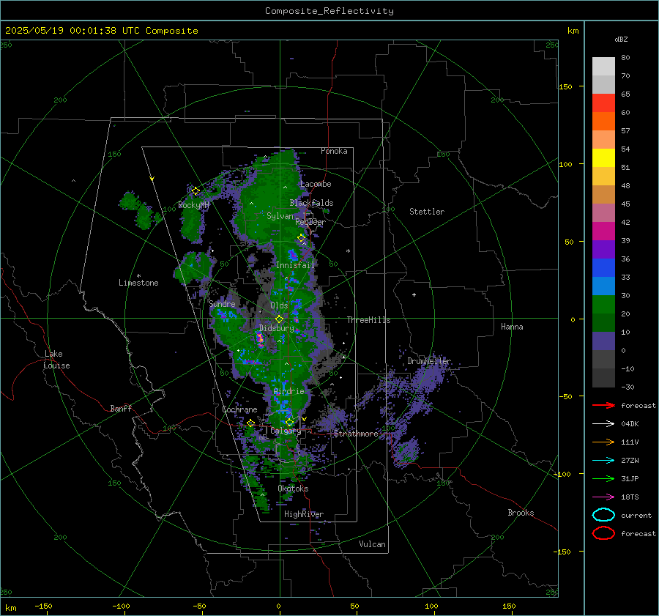
Task: Click the 150 tick on right km axis
Action: 565,86
